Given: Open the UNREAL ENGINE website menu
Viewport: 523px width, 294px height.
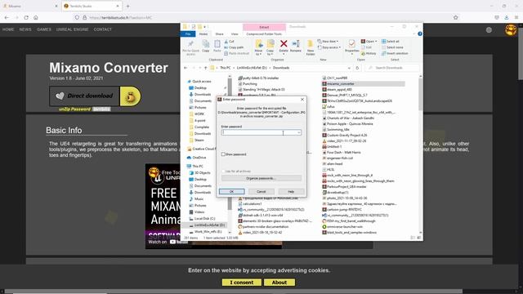Looking at the screenshot, I should pyautogui.click(x=73, y=29).
